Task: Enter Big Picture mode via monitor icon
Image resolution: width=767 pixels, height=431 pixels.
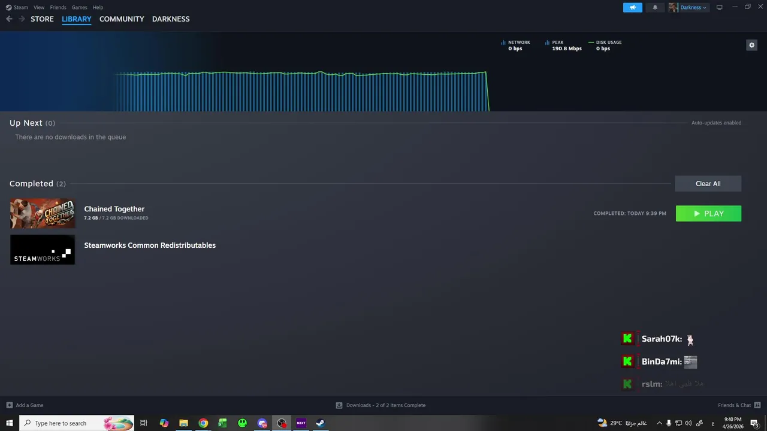Action: click(x=720, y=7)
